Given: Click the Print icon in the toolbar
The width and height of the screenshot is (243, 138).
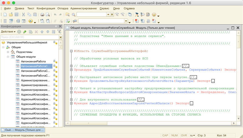Looking at the screenshot, I should coord(42,15).
